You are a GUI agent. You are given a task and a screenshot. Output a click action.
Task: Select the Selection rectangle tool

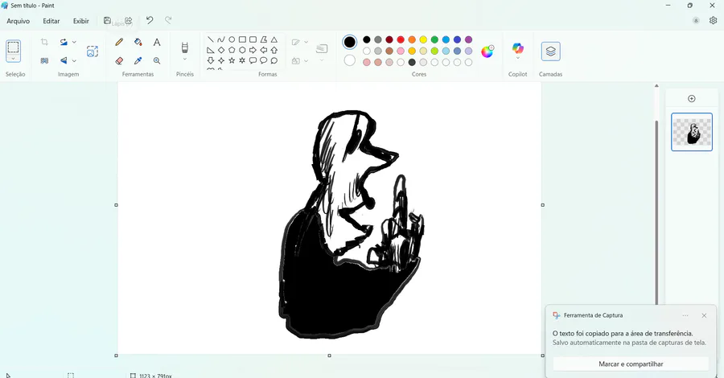click(x=14, y=47)
